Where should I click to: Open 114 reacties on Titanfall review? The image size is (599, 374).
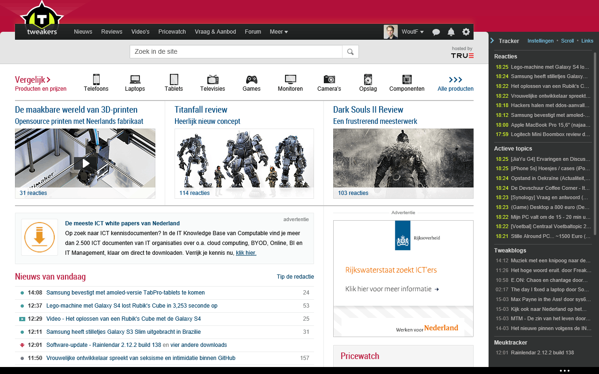point(195,193)
